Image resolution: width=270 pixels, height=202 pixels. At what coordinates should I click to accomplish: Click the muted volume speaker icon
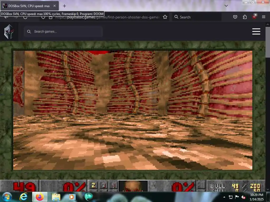pyautogui.click(x=243, y=197)
